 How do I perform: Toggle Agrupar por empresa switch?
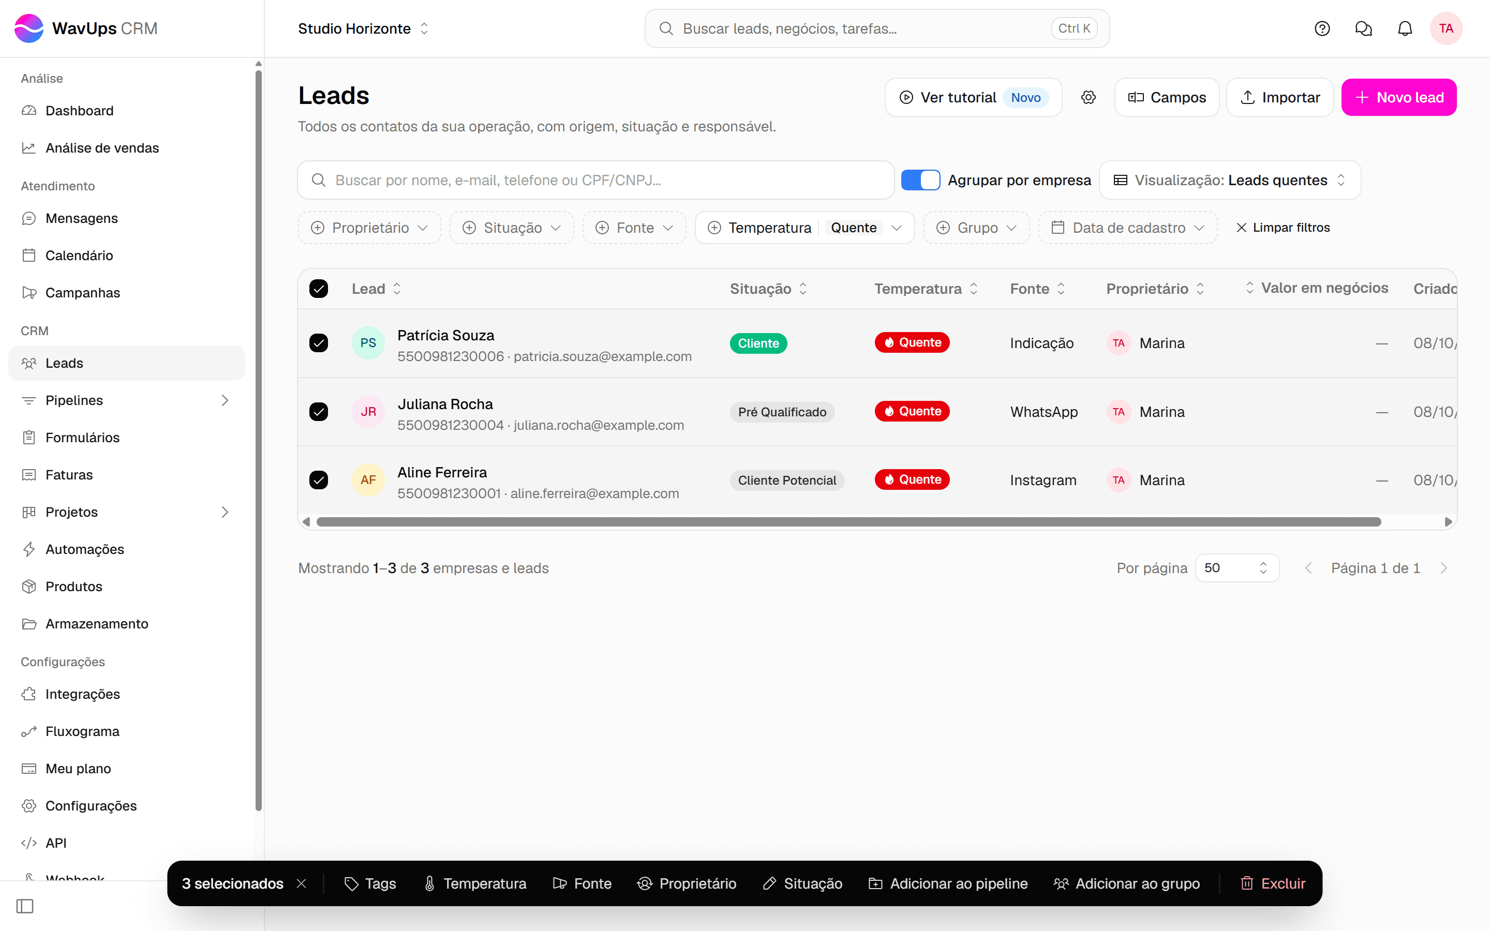[x=920, y=181]
